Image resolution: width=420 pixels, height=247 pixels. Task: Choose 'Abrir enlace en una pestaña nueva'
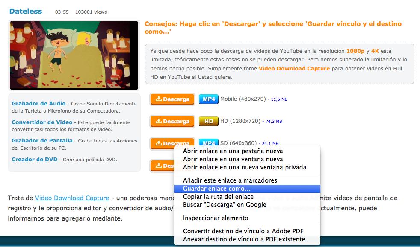[x=233, y=151]
